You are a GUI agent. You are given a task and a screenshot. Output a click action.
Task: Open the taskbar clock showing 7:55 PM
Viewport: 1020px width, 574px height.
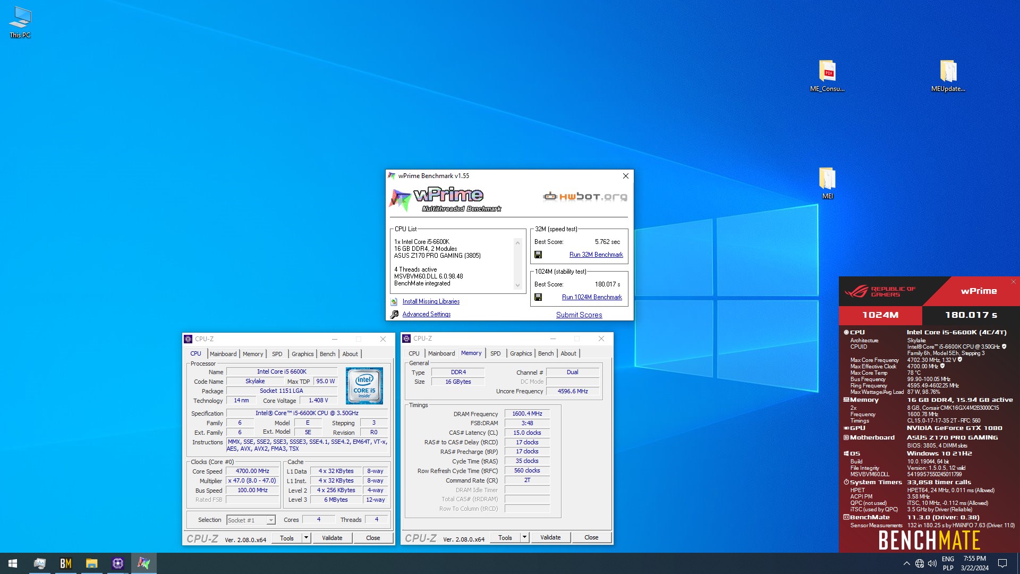pyautogui.click(x=974, y=563)
